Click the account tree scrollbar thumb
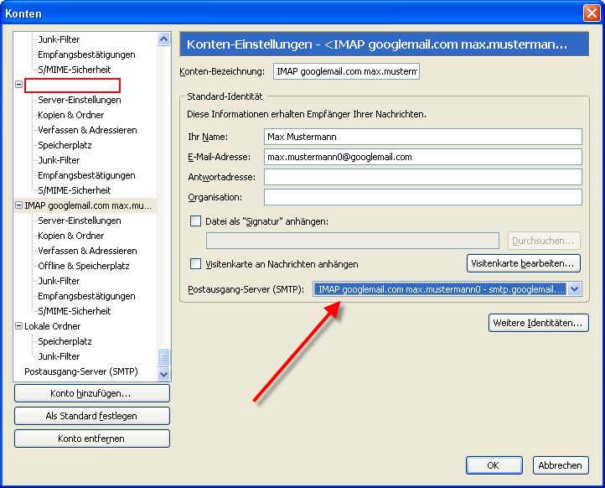This screenshot has height=488, width=605. 163,357
